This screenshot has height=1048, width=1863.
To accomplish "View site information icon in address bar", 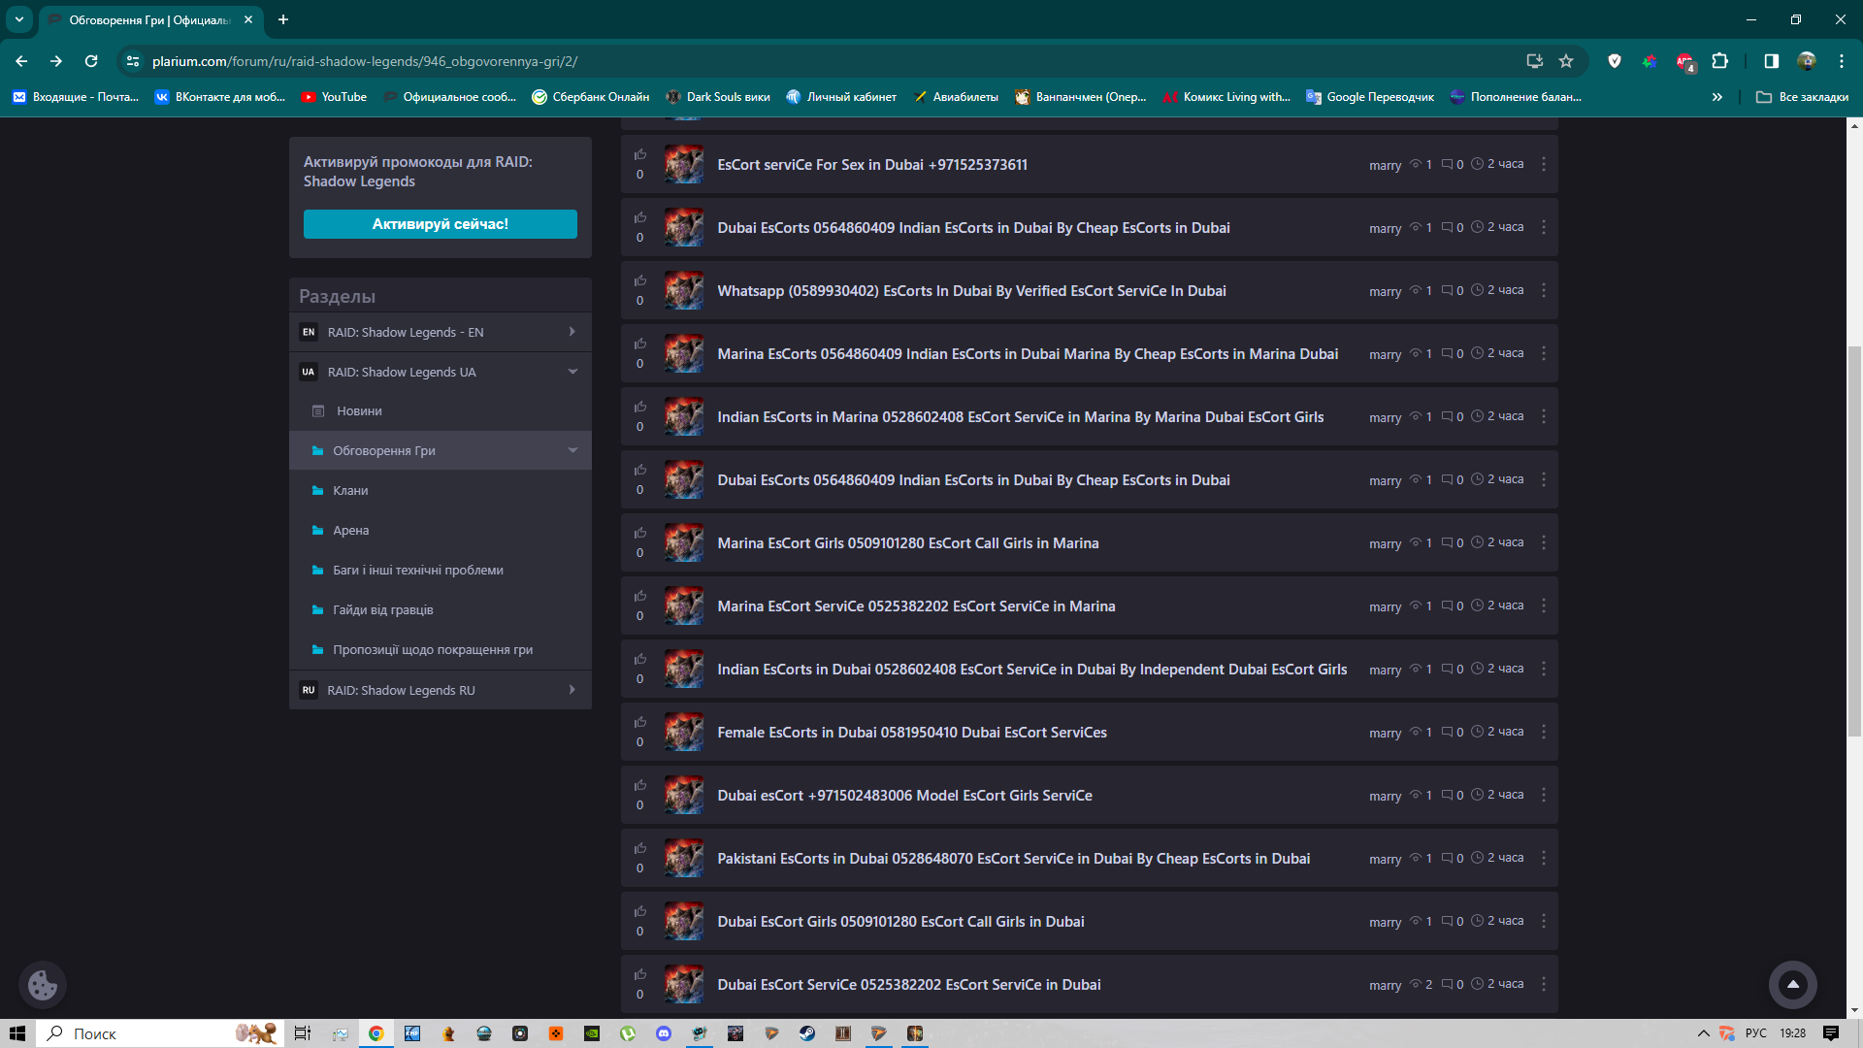I will pos(133,61).
